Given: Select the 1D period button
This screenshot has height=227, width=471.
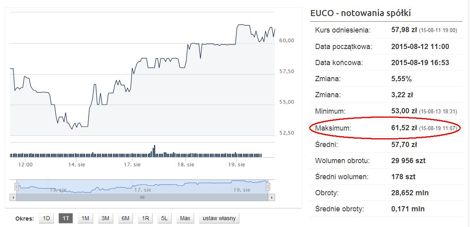Looking at the screenshot, I should click(46, 218).
